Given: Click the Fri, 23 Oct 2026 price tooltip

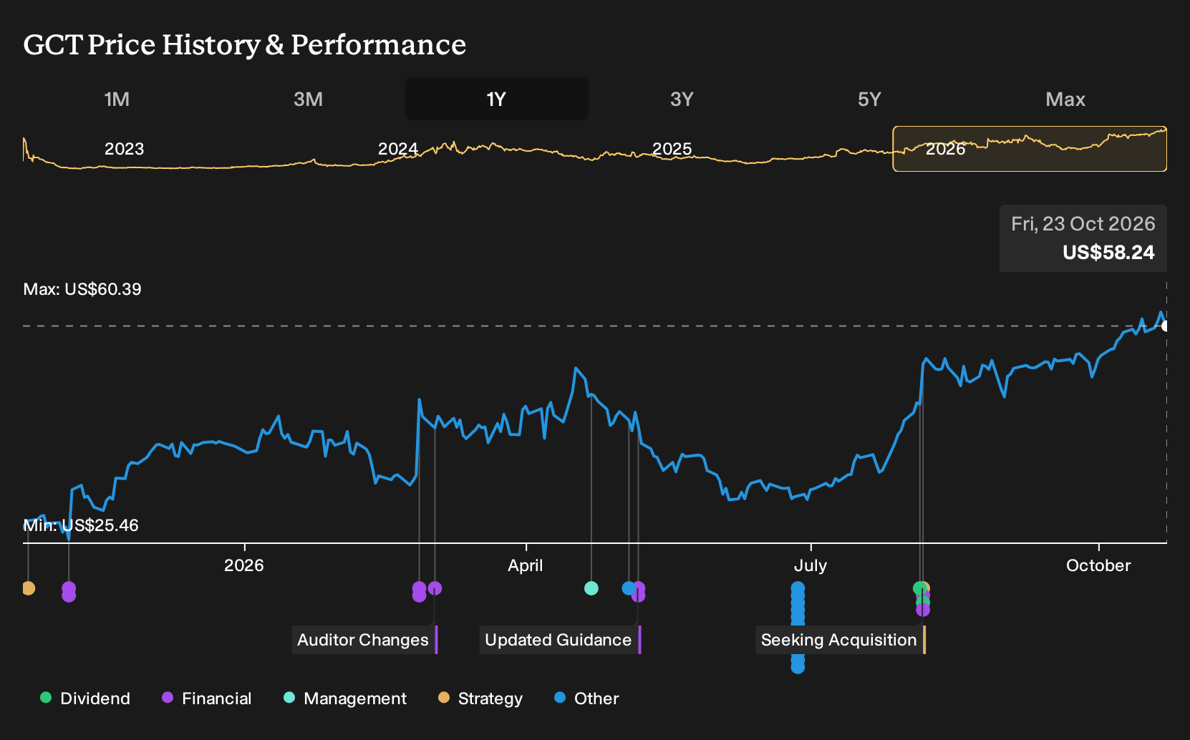Looking at the screenshot, I should point(1083,238).
